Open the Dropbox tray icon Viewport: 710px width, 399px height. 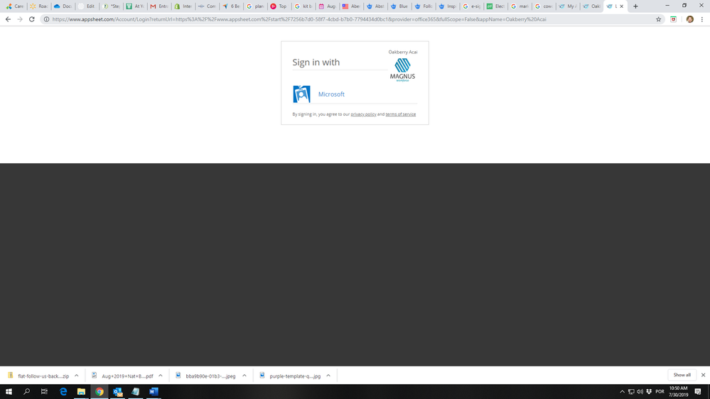pyautogui.click(x=649, y=392)
